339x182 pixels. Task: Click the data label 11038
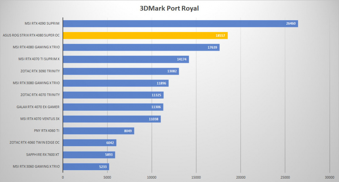[154, 119]
